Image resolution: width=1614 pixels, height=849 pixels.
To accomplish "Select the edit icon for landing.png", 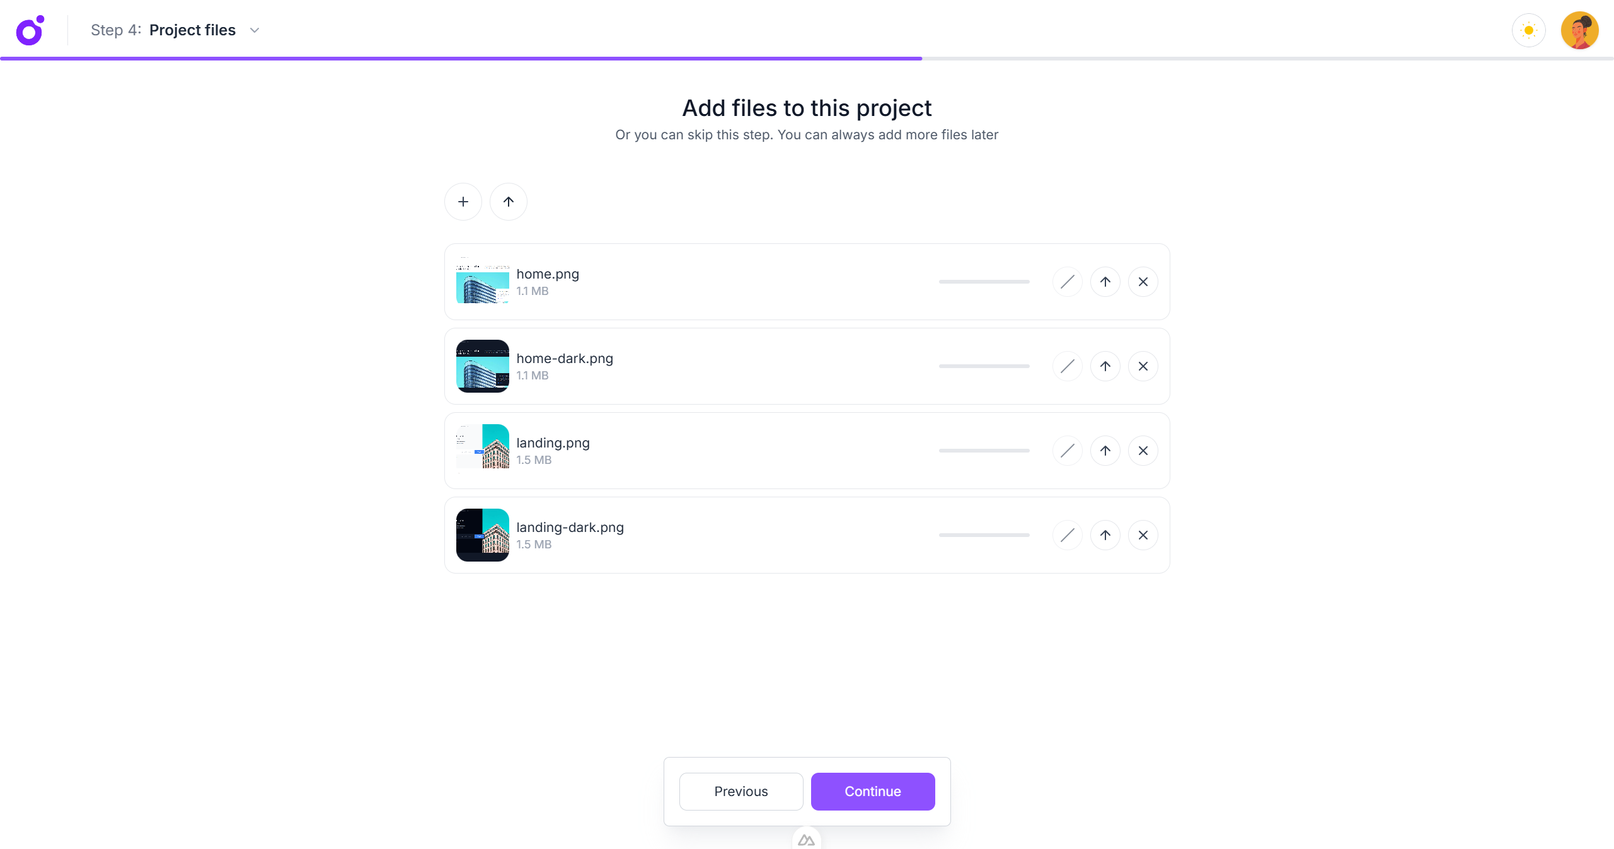I will point(1066,450).
